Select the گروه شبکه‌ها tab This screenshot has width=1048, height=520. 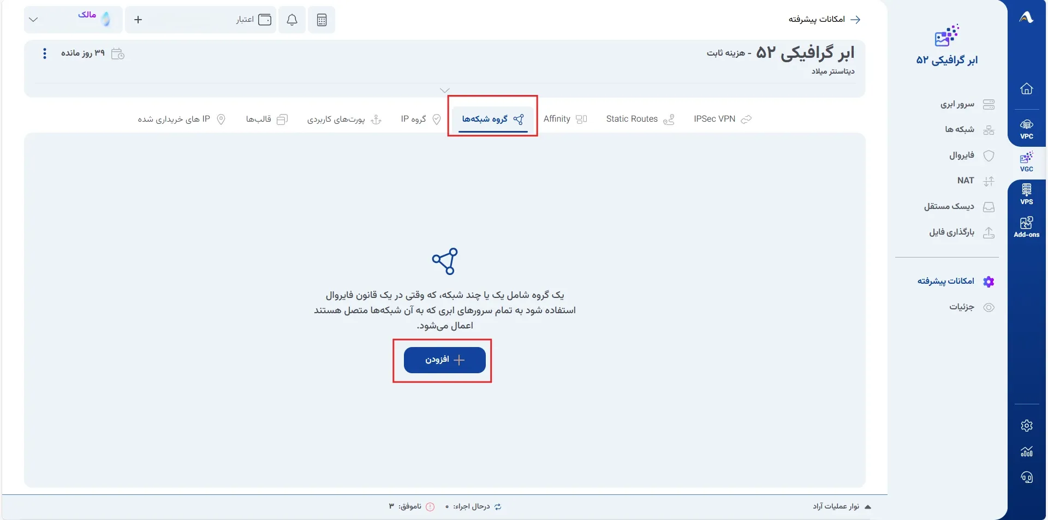tap(493, 119)
